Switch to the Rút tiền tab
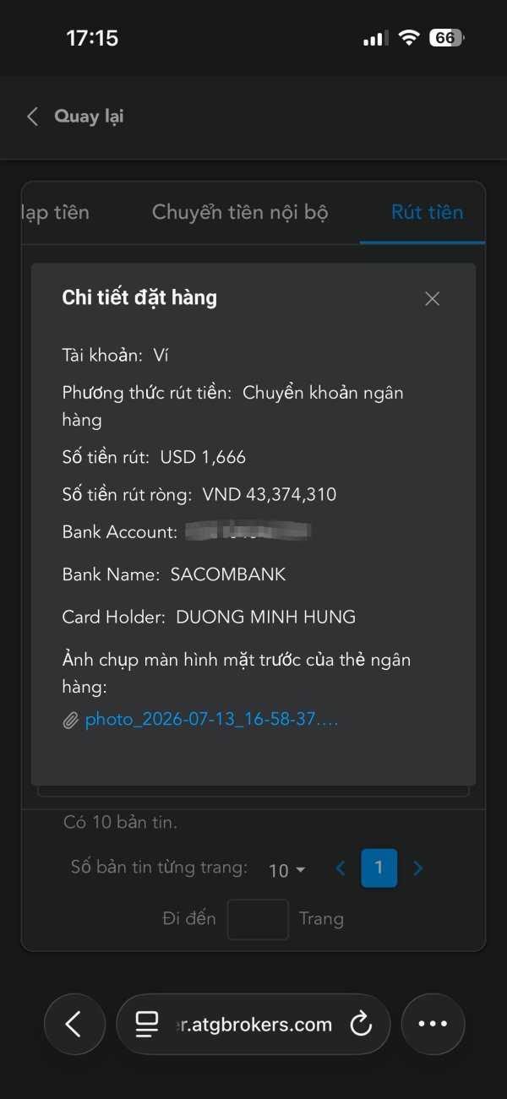Image resolution: width=507 pixels, height=1099 pixels. (x=427, y=212)
